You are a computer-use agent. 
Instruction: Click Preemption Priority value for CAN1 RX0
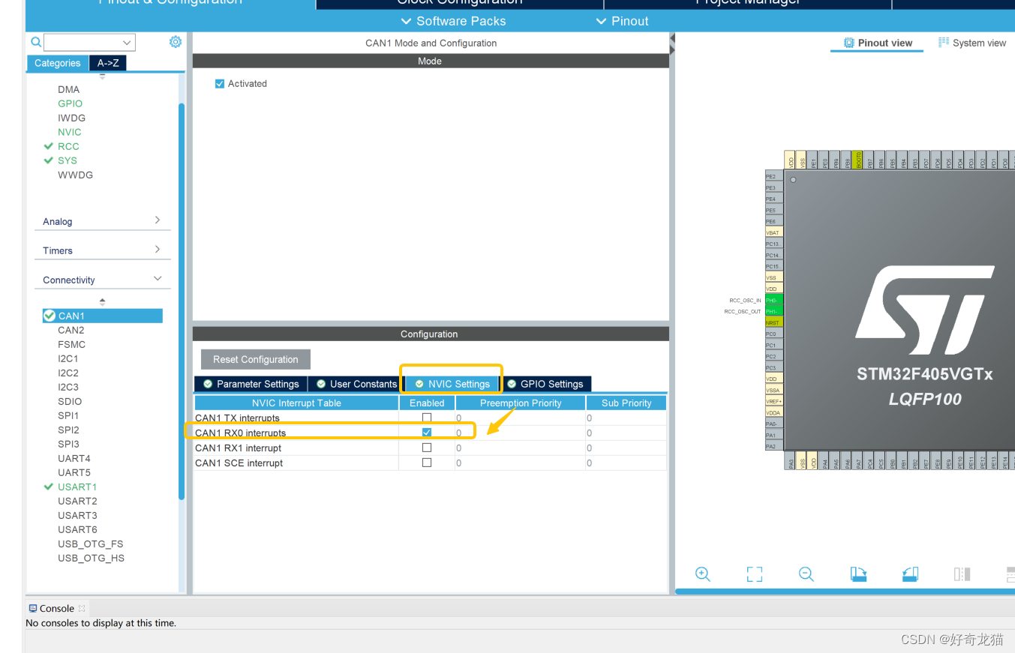[520, 433]
